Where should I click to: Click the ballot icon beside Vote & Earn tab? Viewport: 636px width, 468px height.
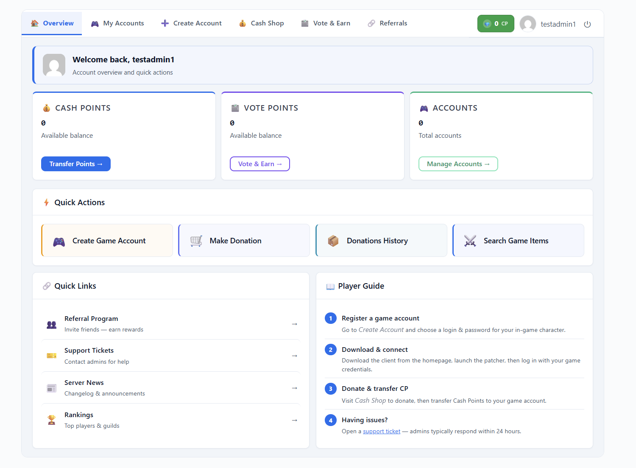point(305,23)
